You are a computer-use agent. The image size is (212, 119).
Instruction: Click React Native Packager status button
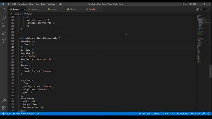24,114
